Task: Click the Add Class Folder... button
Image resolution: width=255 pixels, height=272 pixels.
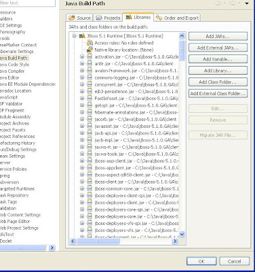Action: (x=218, y=82)
